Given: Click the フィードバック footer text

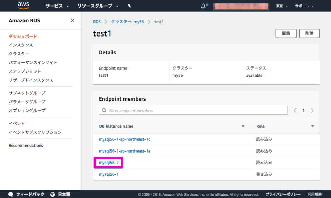Looking at the screenshot, I should [x=30, y=195].
